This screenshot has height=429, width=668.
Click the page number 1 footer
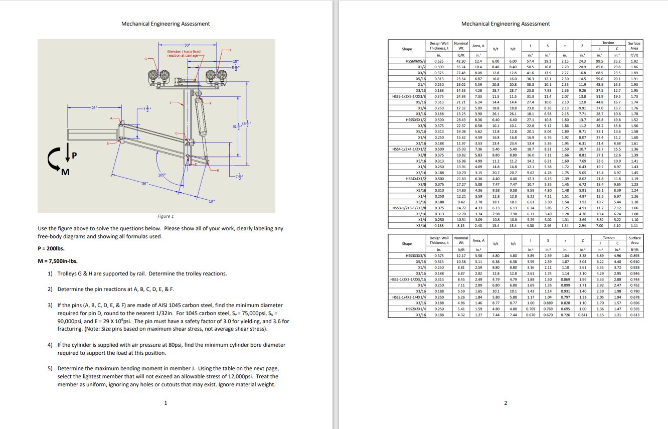[165, 403]
